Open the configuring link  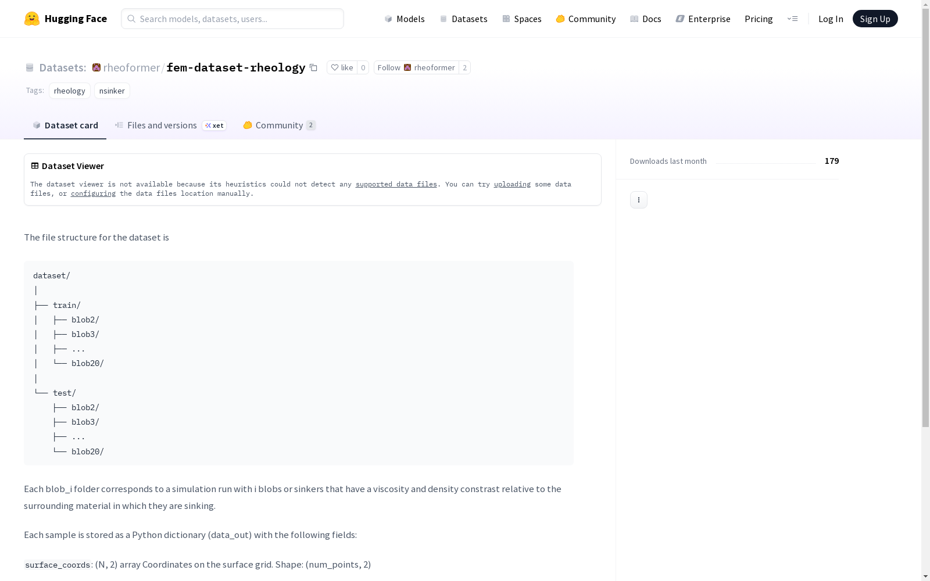tap(93, 193)
